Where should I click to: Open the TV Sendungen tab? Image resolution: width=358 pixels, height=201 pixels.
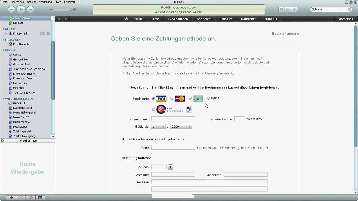click(x=178, y=19)
